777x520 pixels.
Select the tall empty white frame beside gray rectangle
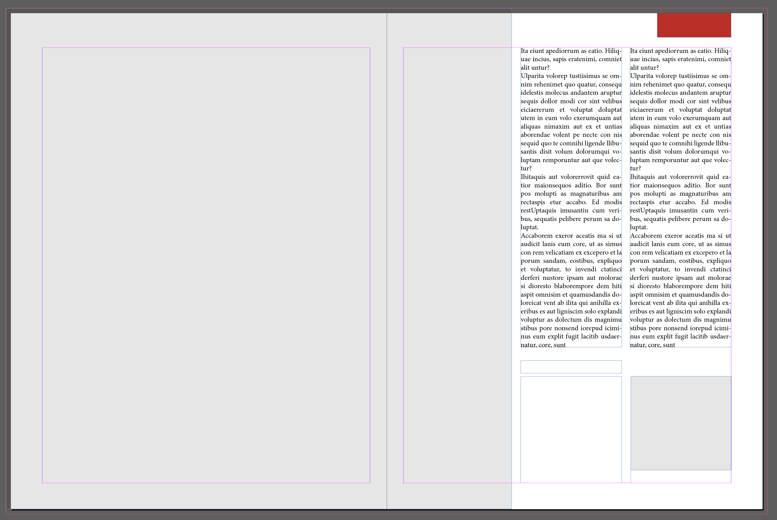pos(571,429)
